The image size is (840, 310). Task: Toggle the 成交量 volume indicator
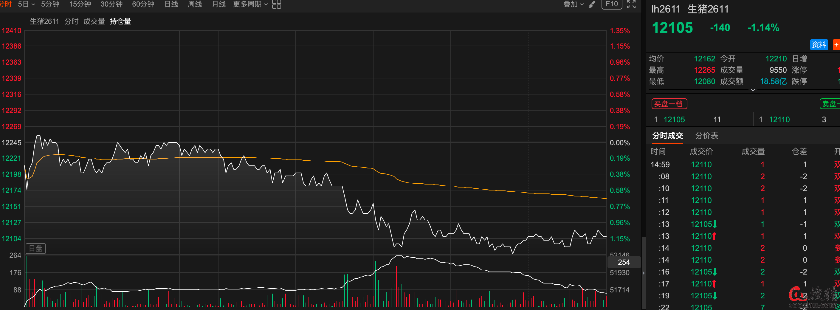pyautogui.click(x=94, y=21)
